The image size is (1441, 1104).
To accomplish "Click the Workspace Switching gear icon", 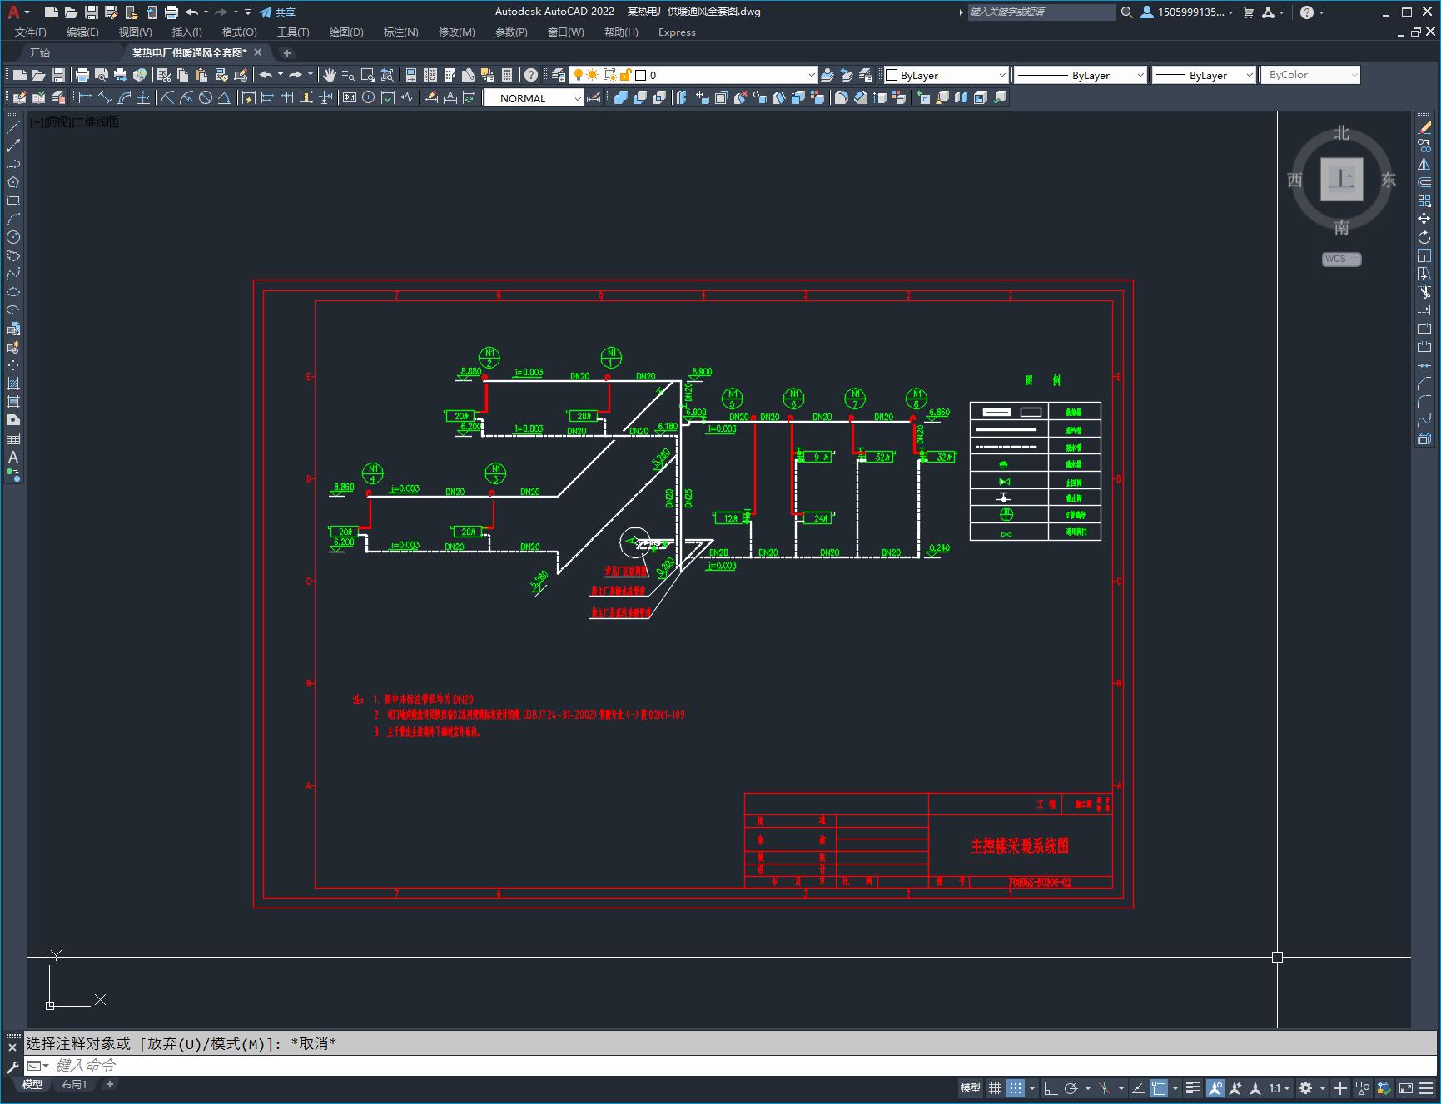I will point(1305,1087).
